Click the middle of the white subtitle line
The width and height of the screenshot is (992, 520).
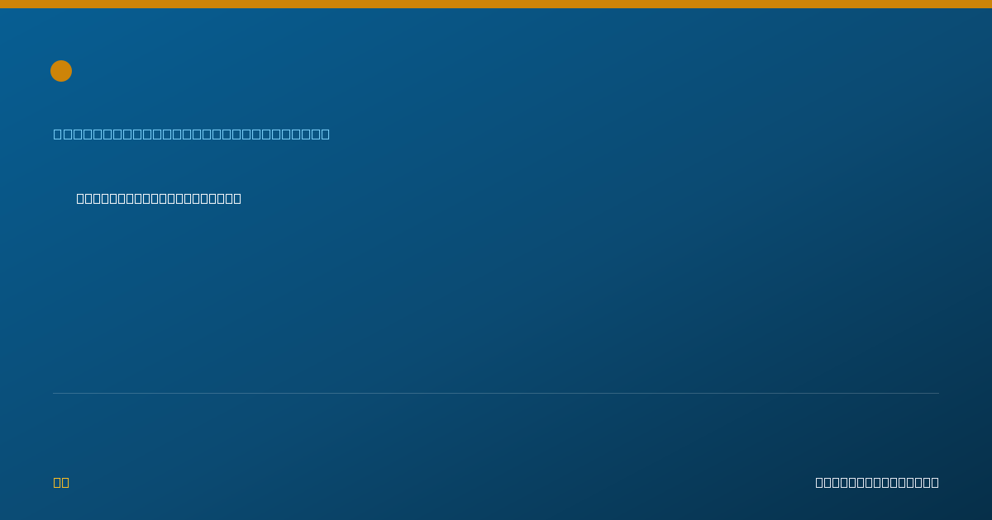[x=159, y=198]
